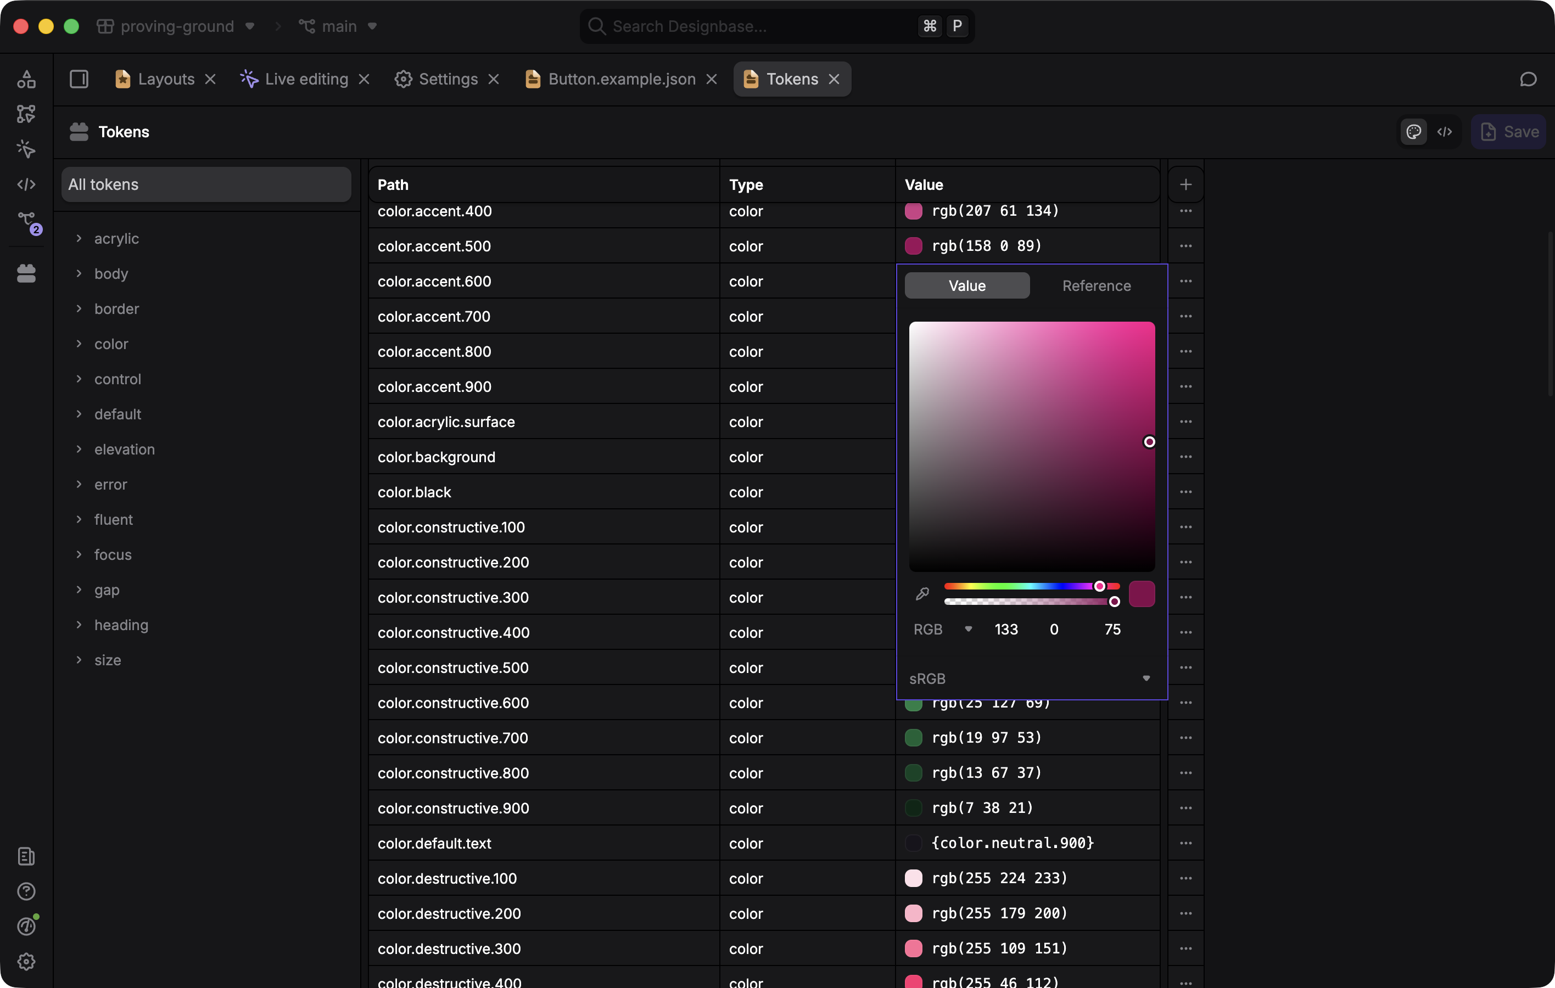Adjust the hue slider handle
This screenshot has width=1555, height=988.
[1099, 586]
